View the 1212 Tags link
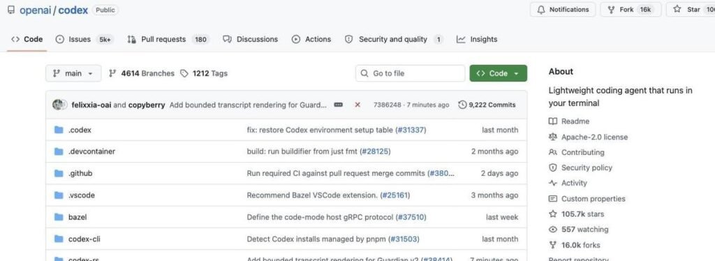715x261 pixels. 204,73
